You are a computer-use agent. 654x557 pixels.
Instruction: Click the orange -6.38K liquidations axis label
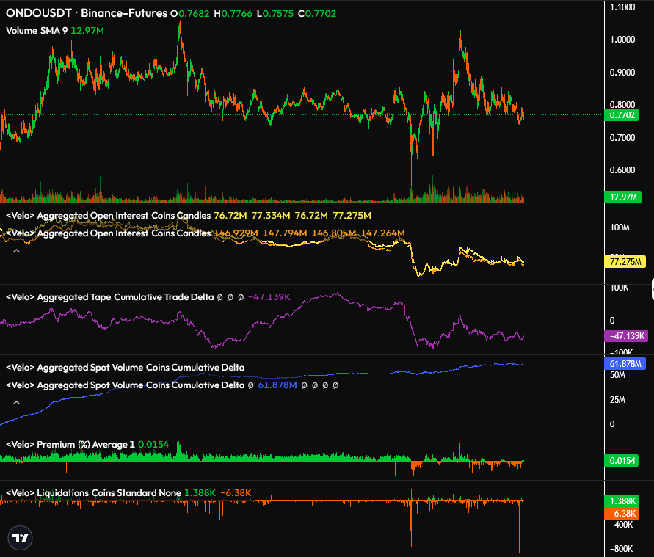[622, 513]
